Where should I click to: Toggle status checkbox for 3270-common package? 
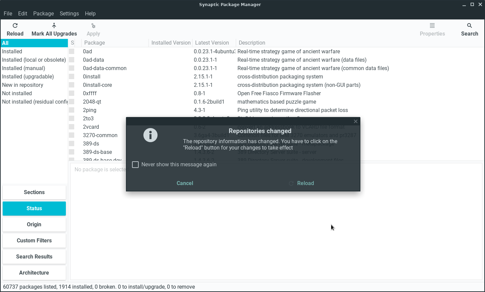(72, 135)
